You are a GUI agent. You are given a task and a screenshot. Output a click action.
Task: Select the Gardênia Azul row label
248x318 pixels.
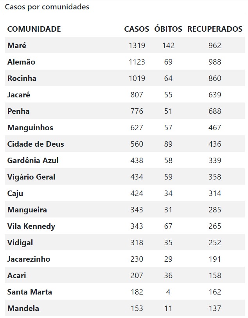[x=33, y=160]
